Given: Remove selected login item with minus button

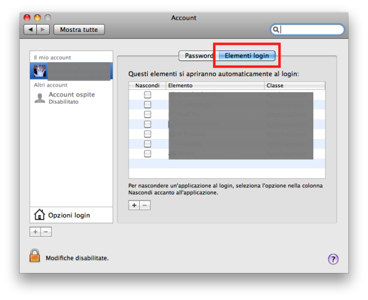Looking at the screenshot, I should [x=145, y=205].
